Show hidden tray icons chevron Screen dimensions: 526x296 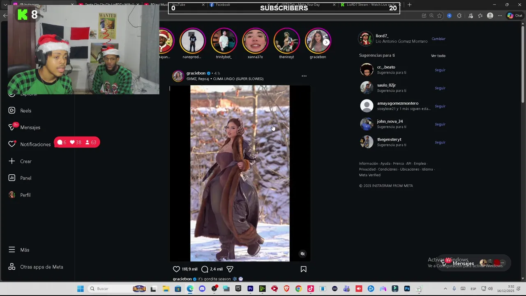pos(445,289)
